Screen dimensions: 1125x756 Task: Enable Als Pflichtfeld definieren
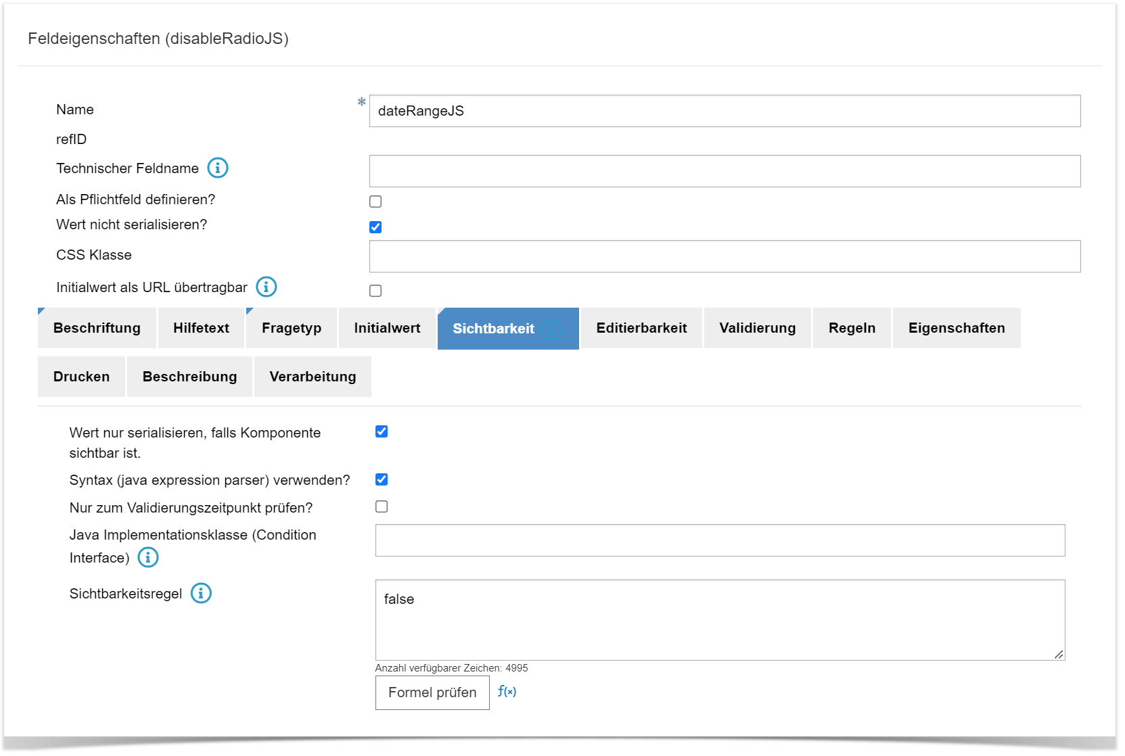pos(375,201)
